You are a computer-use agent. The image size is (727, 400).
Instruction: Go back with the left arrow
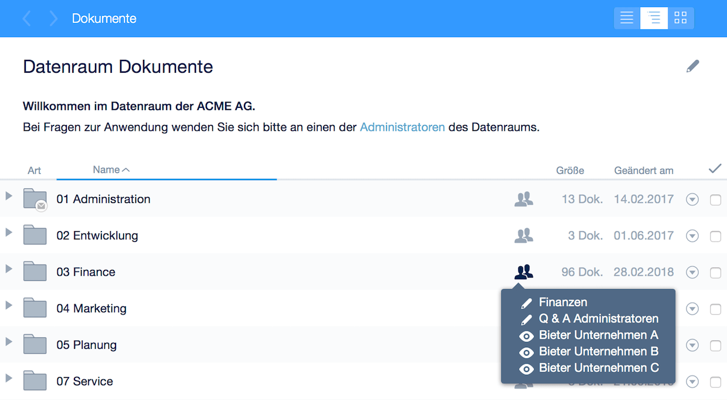tap(27, 18)
